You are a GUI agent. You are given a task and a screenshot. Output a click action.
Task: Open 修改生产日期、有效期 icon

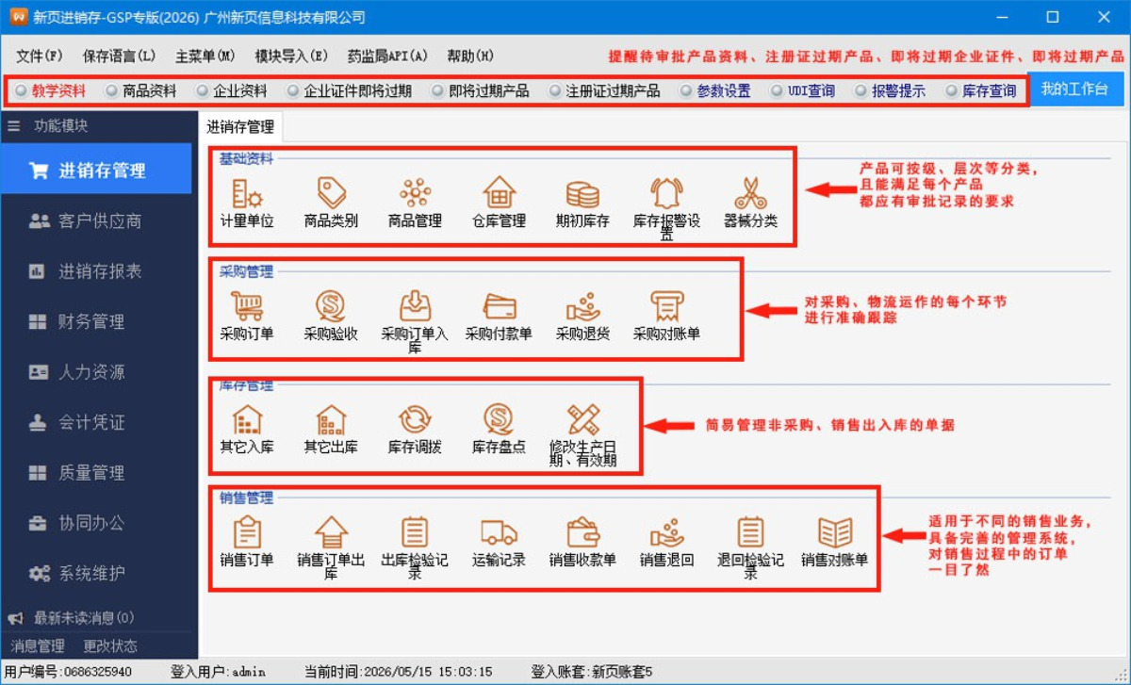(582, 420)
